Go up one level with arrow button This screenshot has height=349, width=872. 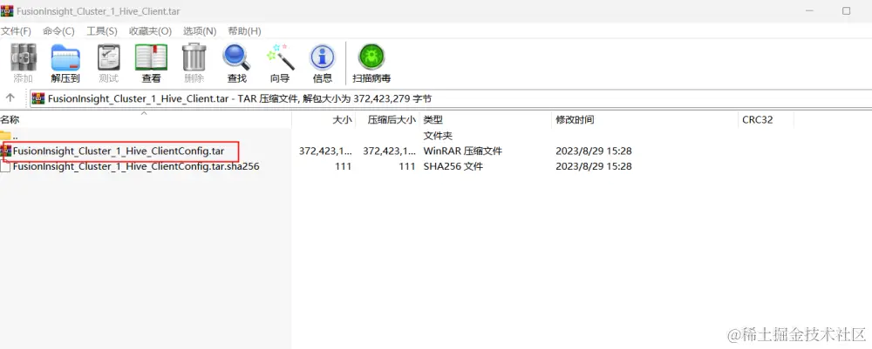click(x=10, y=98)
